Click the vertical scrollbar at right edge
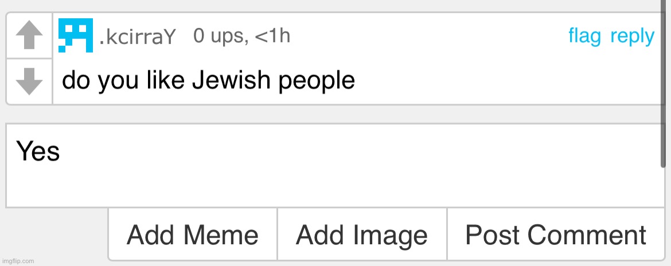This screenshot has height=266, width=671. [664, 84]
